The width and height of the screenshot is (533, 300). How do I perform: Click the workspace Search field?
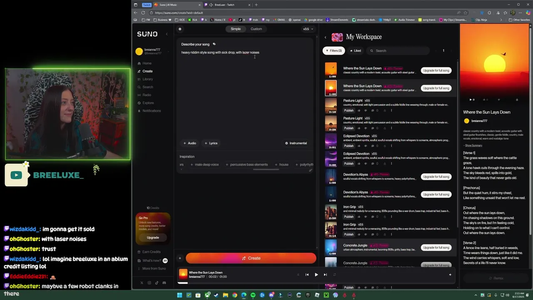coord(398,51)
